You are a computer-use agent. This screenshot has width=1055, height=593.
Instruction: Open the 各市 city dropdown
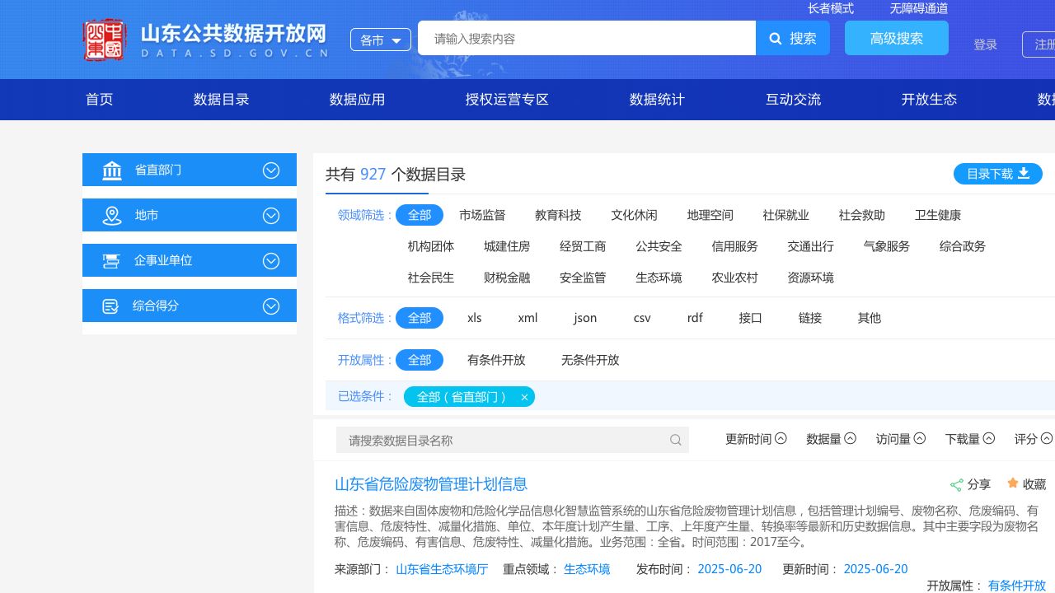click(380, 40)
